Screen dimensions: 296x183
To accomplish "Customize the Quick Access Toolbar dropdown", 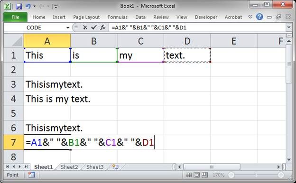I will [x=56, y=7].
